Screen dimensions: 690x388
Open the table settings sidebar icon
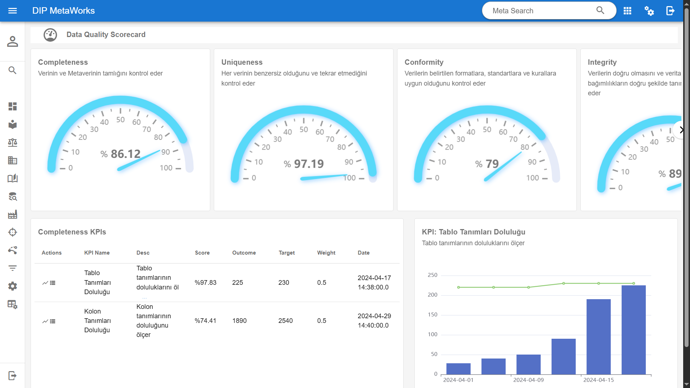(x=13, y=305)
